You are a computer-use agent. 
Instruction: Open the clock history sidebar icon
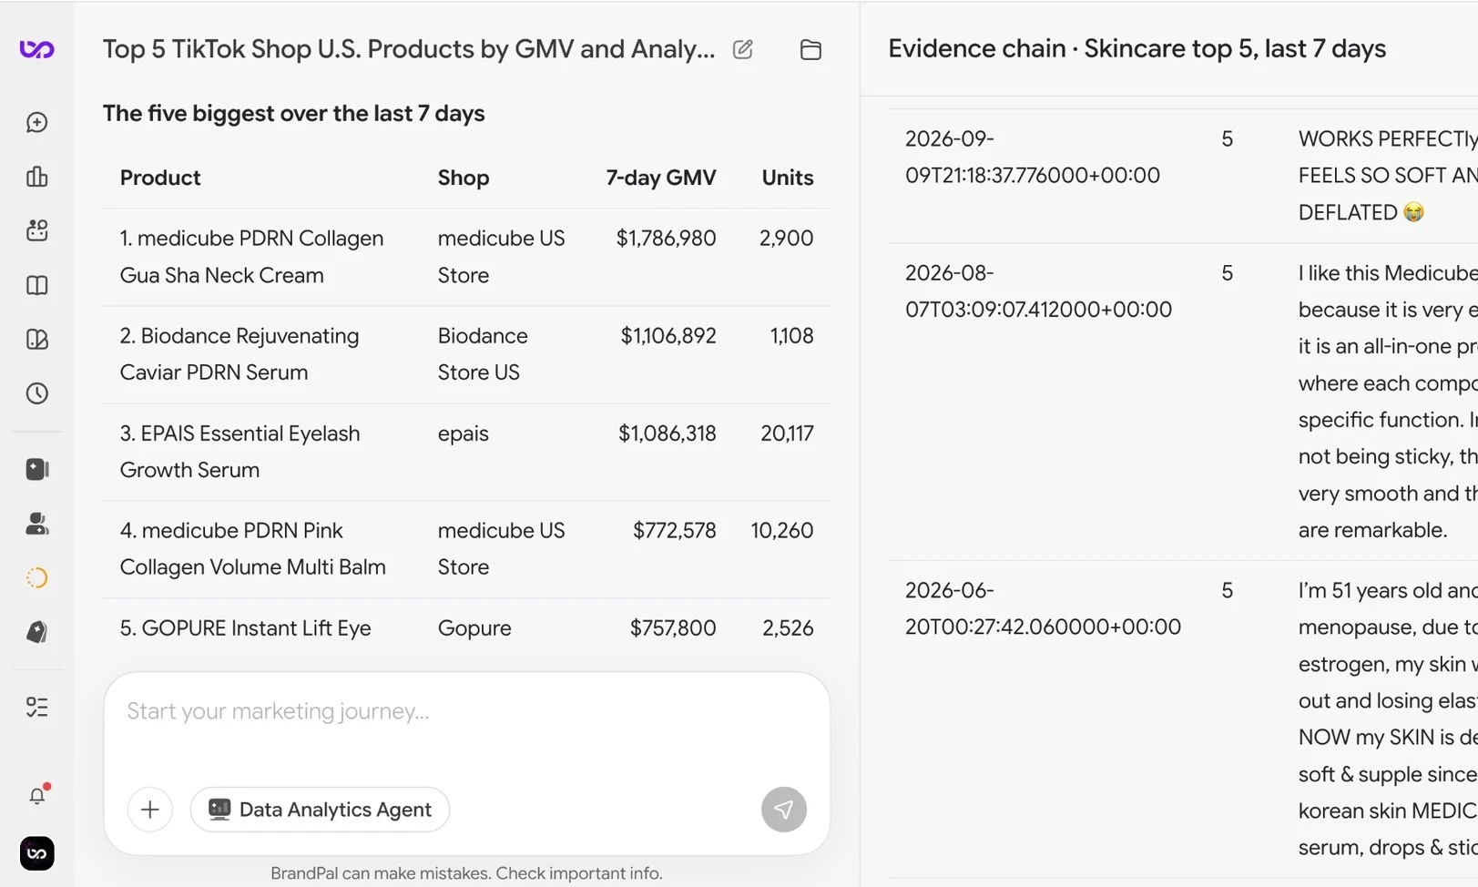(37, 393)
